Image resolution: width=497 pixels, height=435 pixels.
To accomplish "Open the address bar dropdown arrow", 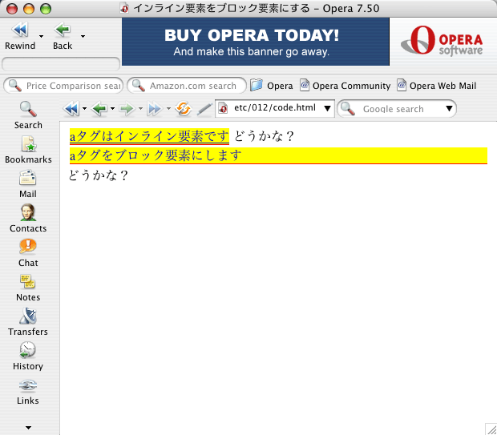I will click(327, 109).
